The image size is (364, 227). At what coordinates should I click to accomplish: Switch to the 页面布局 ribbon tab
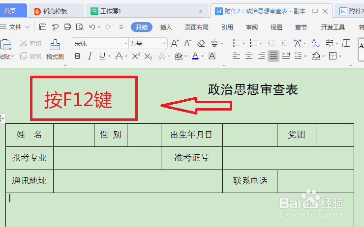click(x=196, y=27)
